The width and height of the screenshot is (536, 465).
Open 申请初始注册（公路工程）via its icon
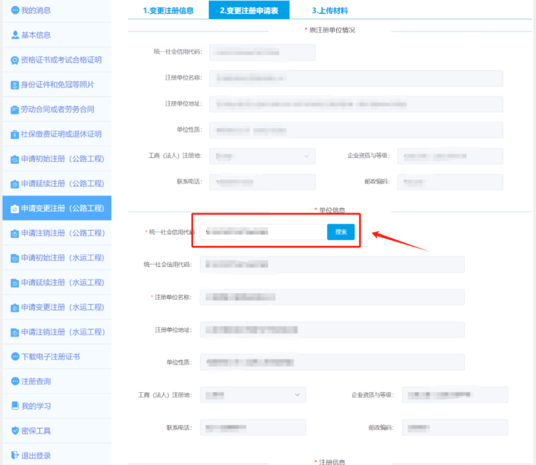pos(13,159)
